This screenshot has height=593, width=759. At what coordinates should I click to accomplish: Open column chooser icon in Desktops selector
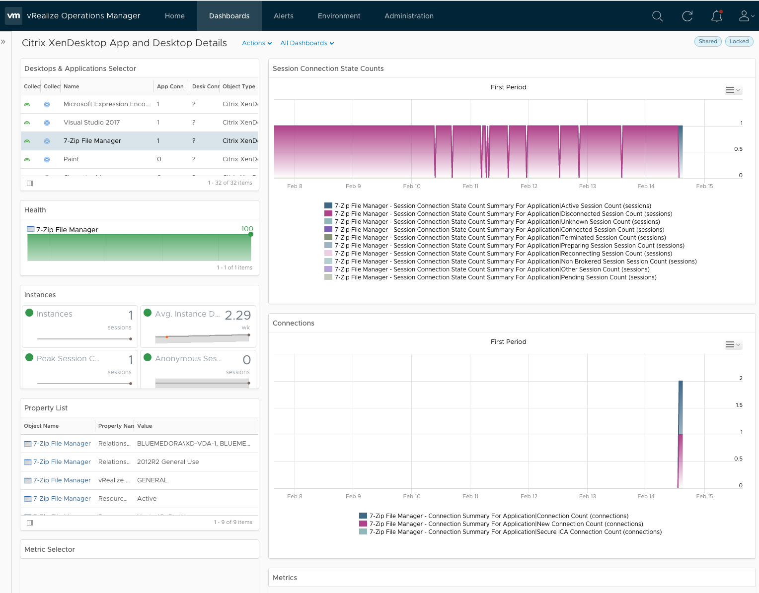coord(30,183)
